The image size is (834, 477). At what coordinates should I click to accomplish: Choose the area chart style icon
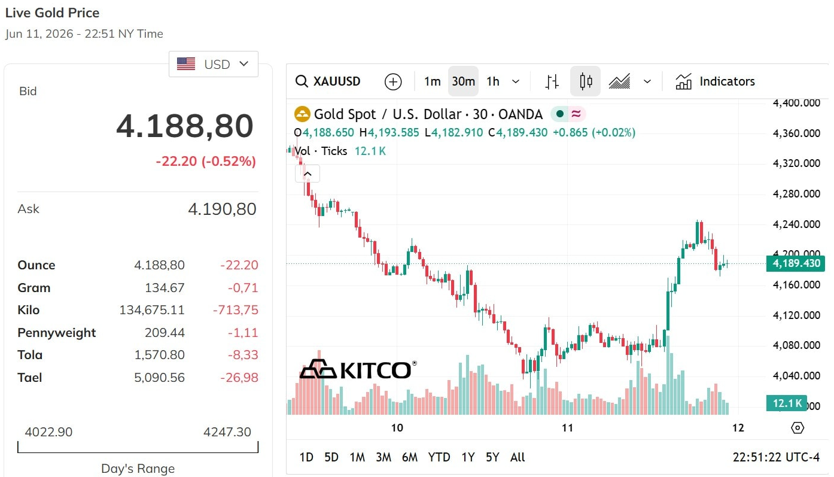(x=619, y=81)
